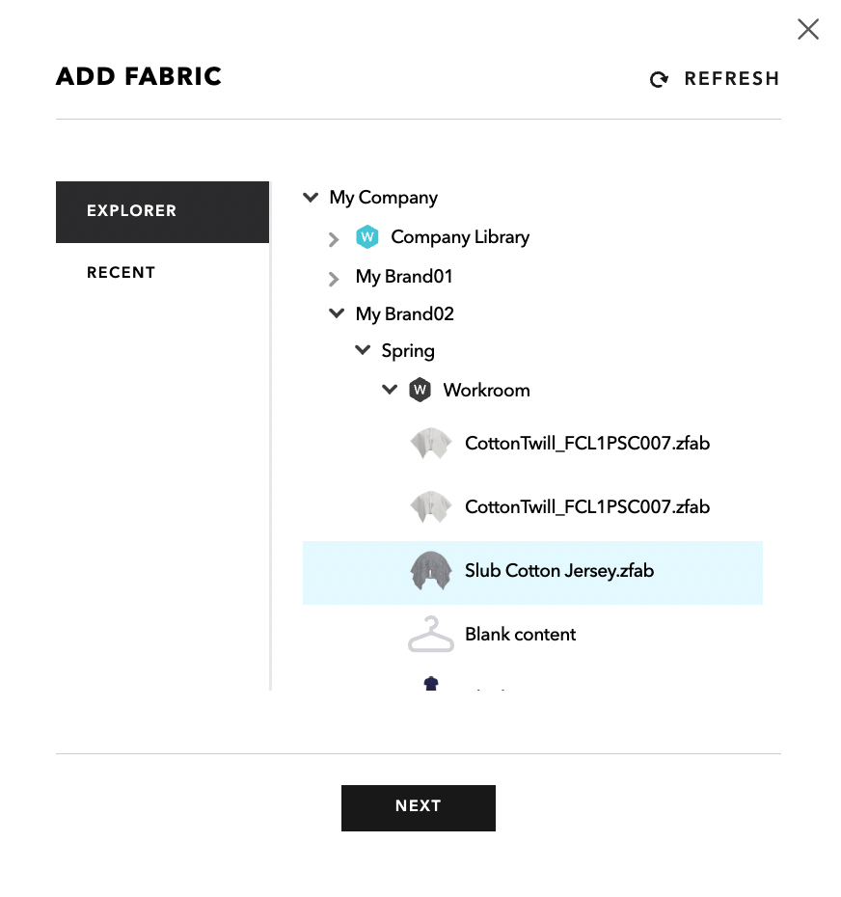This screenshot has width=841, height=897.
Task: Collapse the My Company tree node
Action: tap(311, 198)
